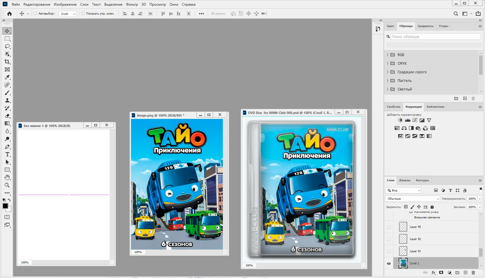Create new layer in Layers panel
Image resolution: width=485 pixels, height=278 pixels.
[465, 273]
